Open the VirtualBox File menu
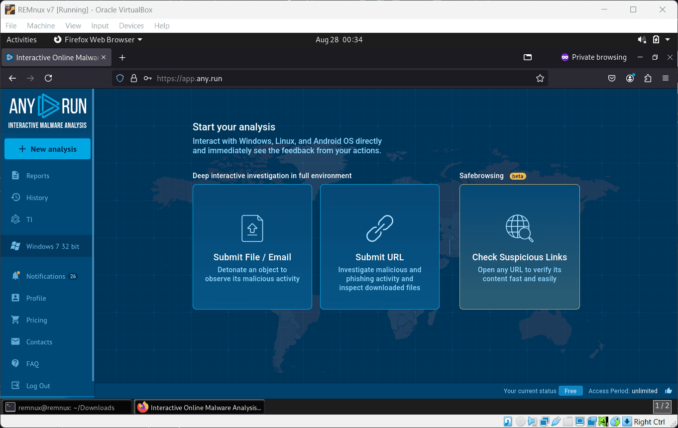 [11, 26]
